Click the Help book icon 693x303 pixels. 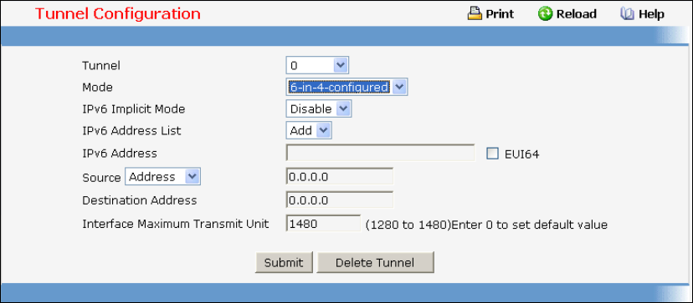(627, 14)
